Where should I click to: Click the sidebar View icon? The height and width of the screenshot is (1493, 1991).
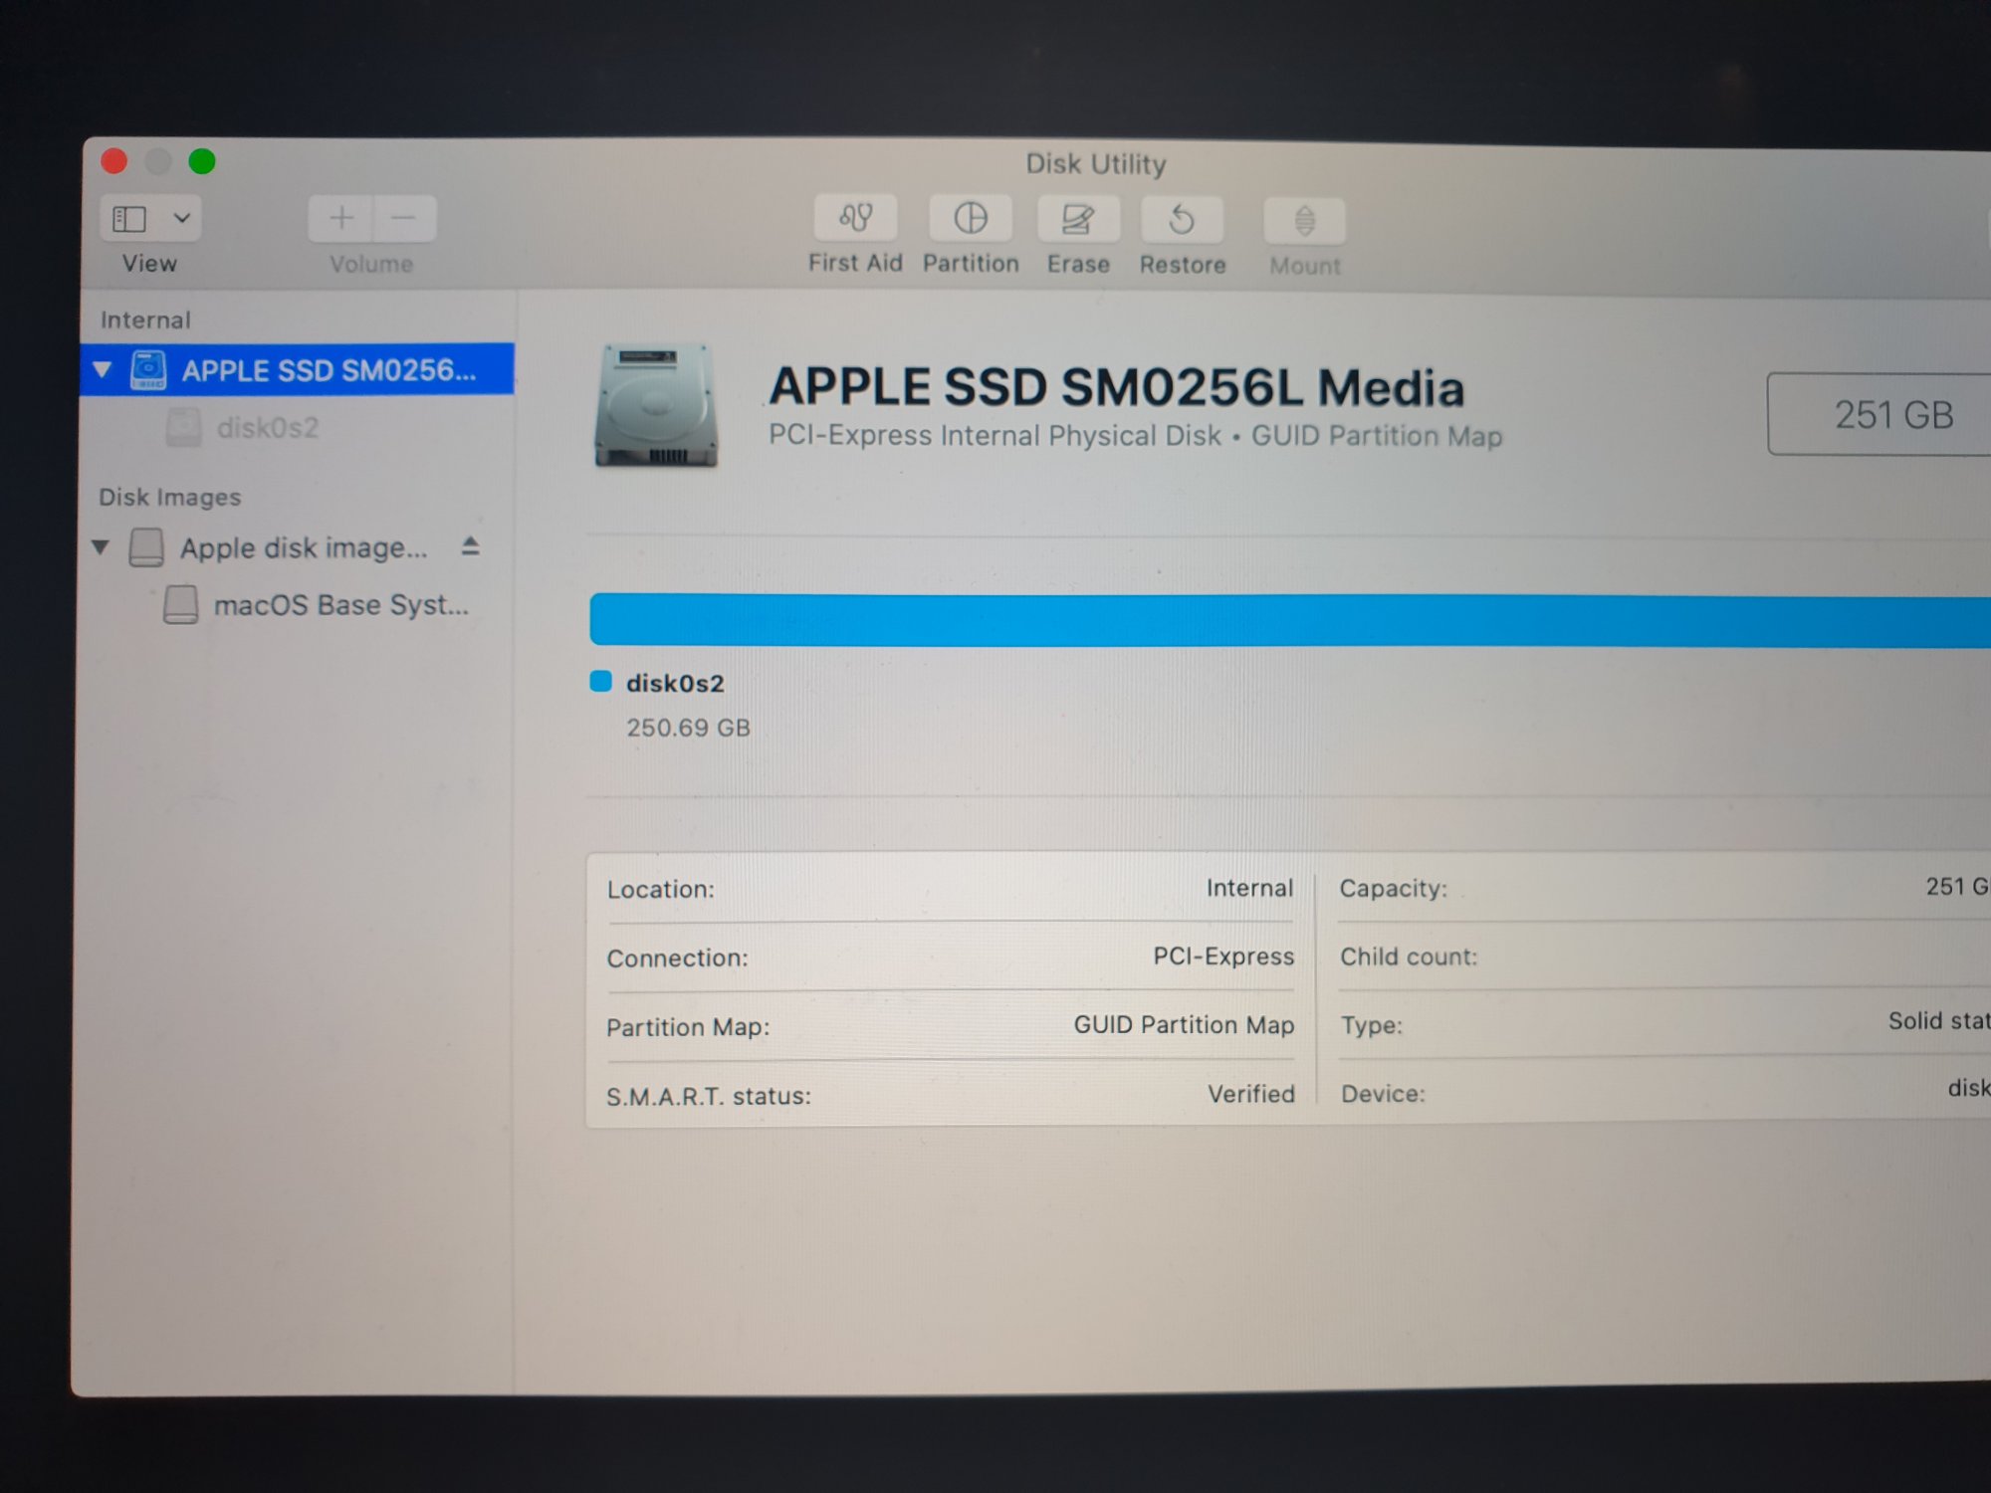(x=129, y=218)
